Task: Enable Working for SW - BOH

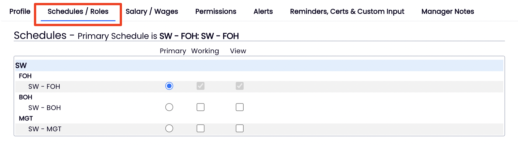Action: pyautogui.click(x=201, y=107)
